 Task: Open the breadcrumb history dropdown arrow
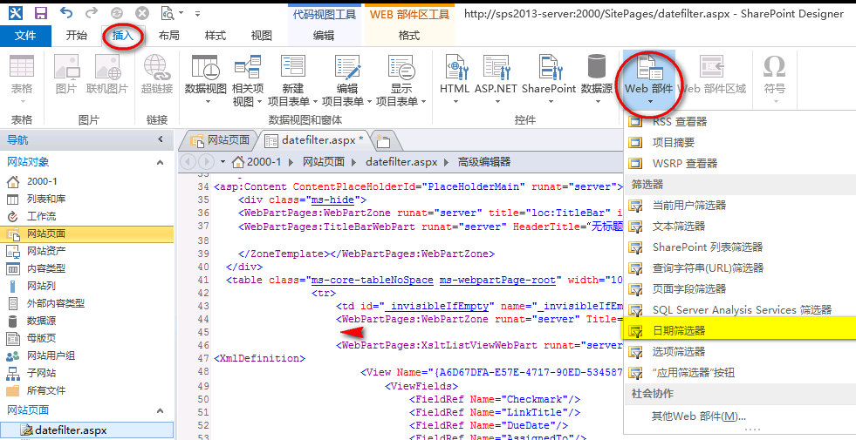pyautogui.click(x=223, y=162)
